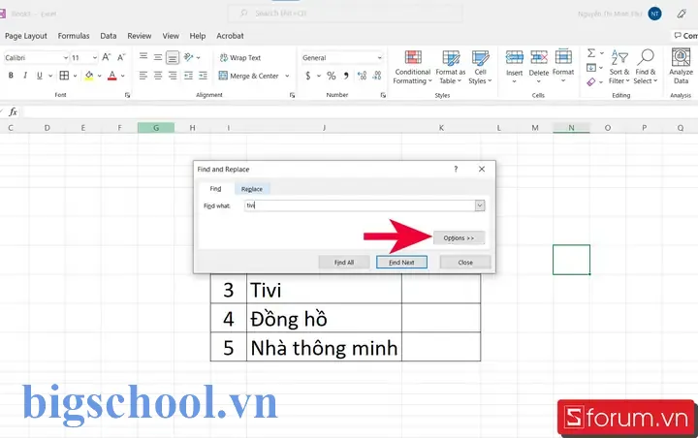Click Decrease Decimal icon
Screen dimensions: 698x438
(377, 76)
